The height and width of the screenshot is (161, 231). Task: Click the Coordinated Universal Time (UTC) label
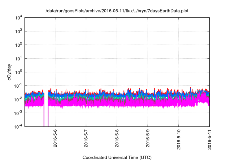point(117,157)
